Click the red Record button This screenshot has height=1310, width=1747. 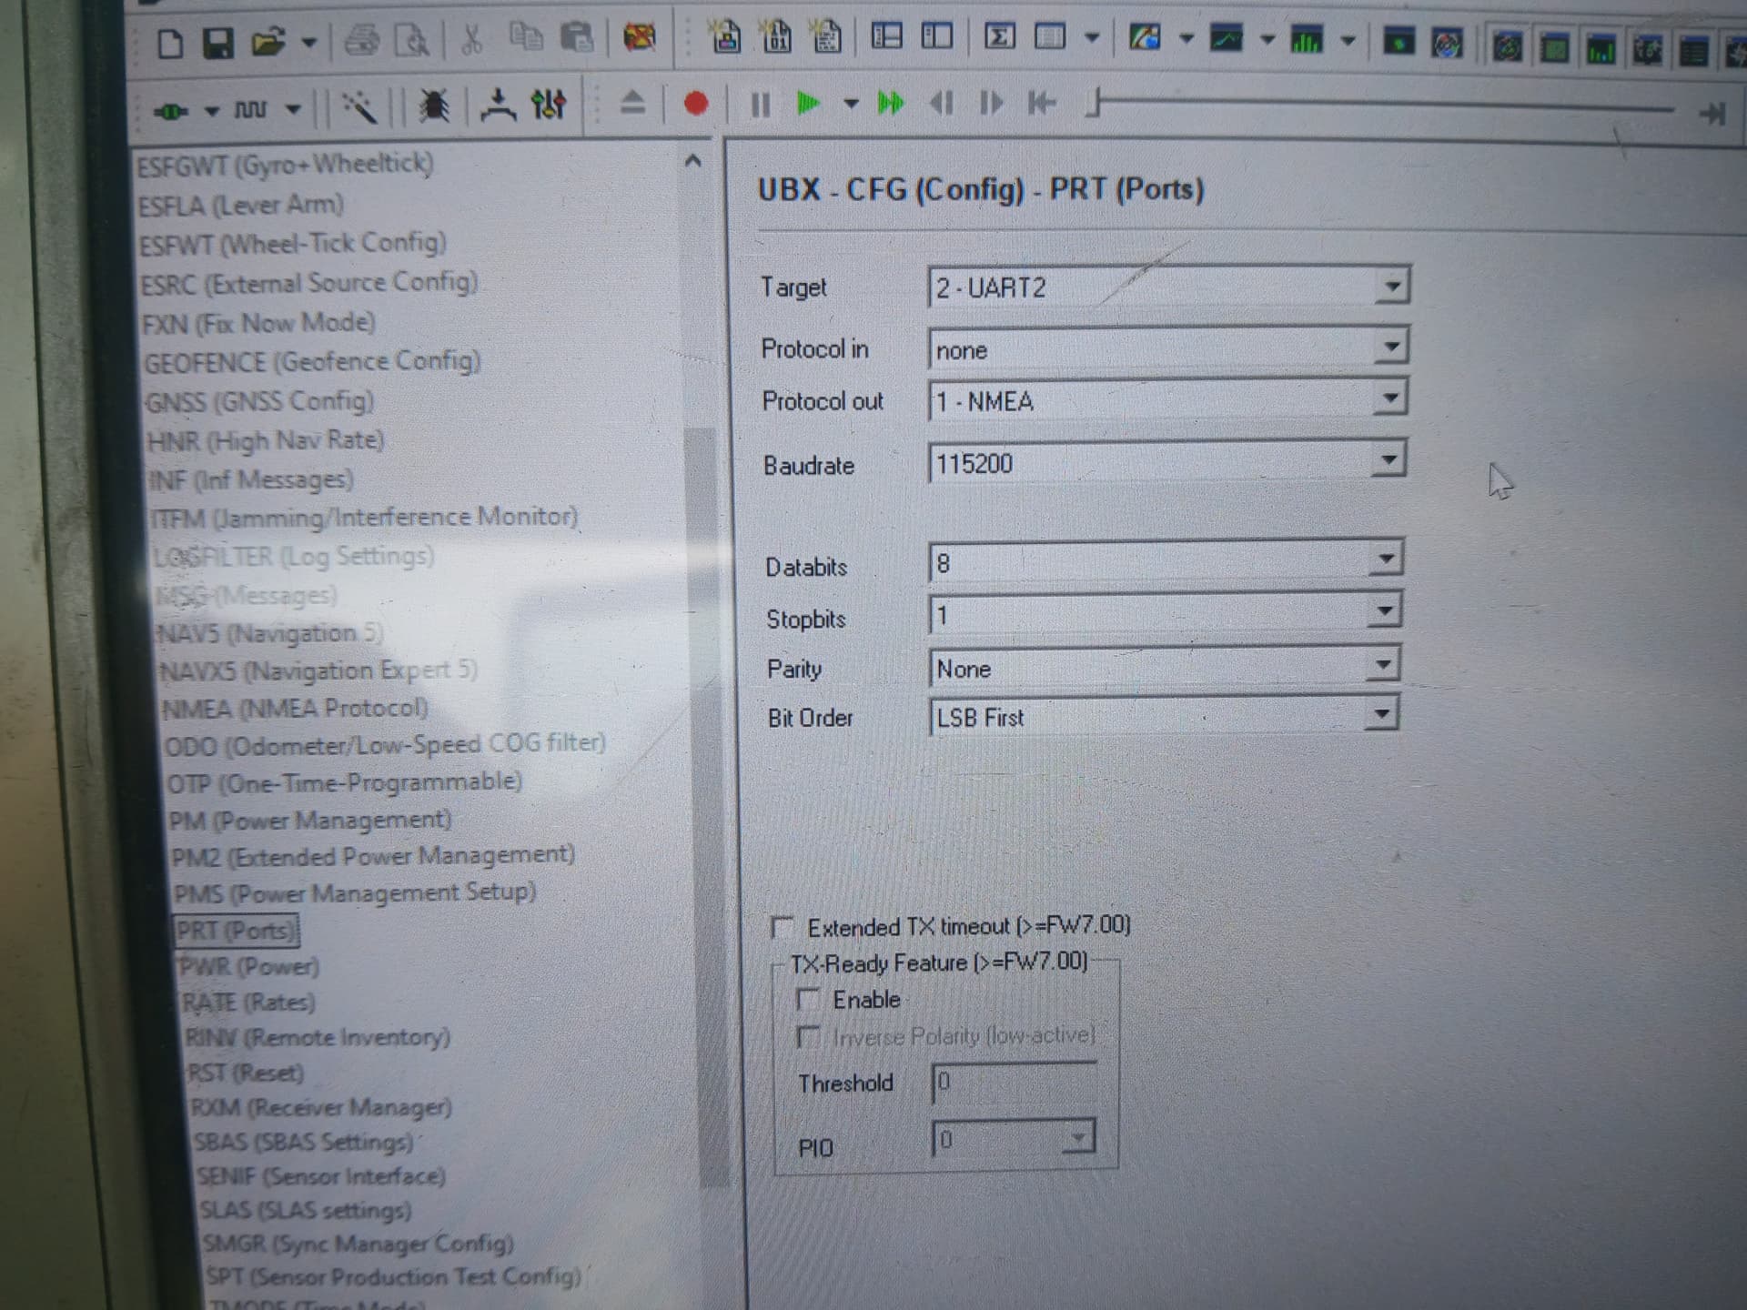coord(696,104)
